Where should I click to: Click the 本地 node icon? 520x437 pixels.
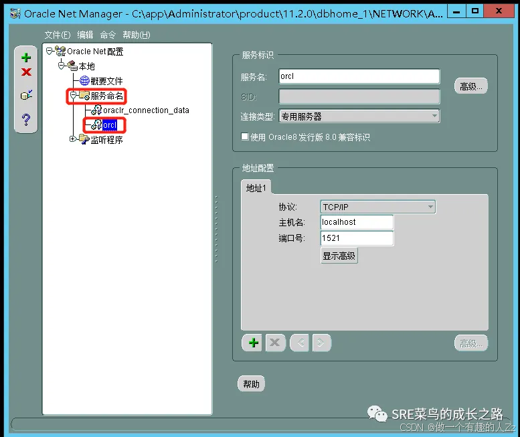[x=72, y=66]
